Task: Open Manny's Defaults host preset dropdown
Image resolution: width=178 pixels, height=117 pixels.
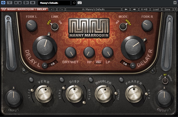Action: pos(57,3)
